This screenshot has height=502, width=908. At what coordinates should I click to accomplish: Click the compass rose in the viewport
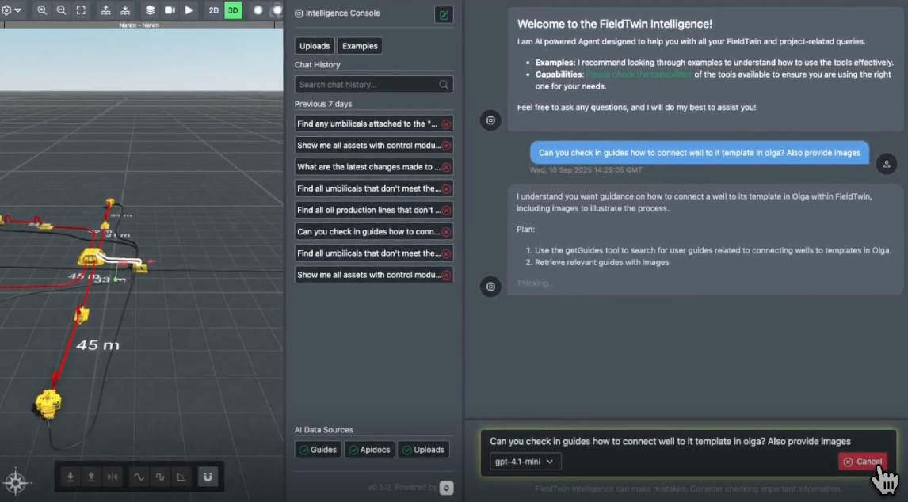[x=16, y=481]
